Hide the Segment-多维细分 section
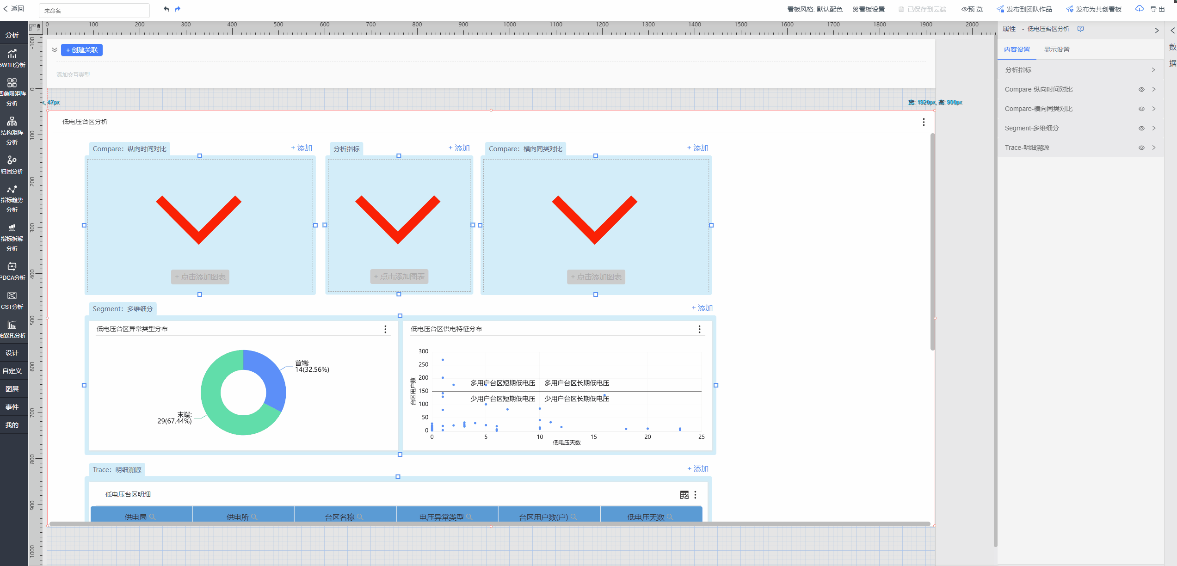1177x566 pixels. pyautogui.click(x=1141, y=129)
